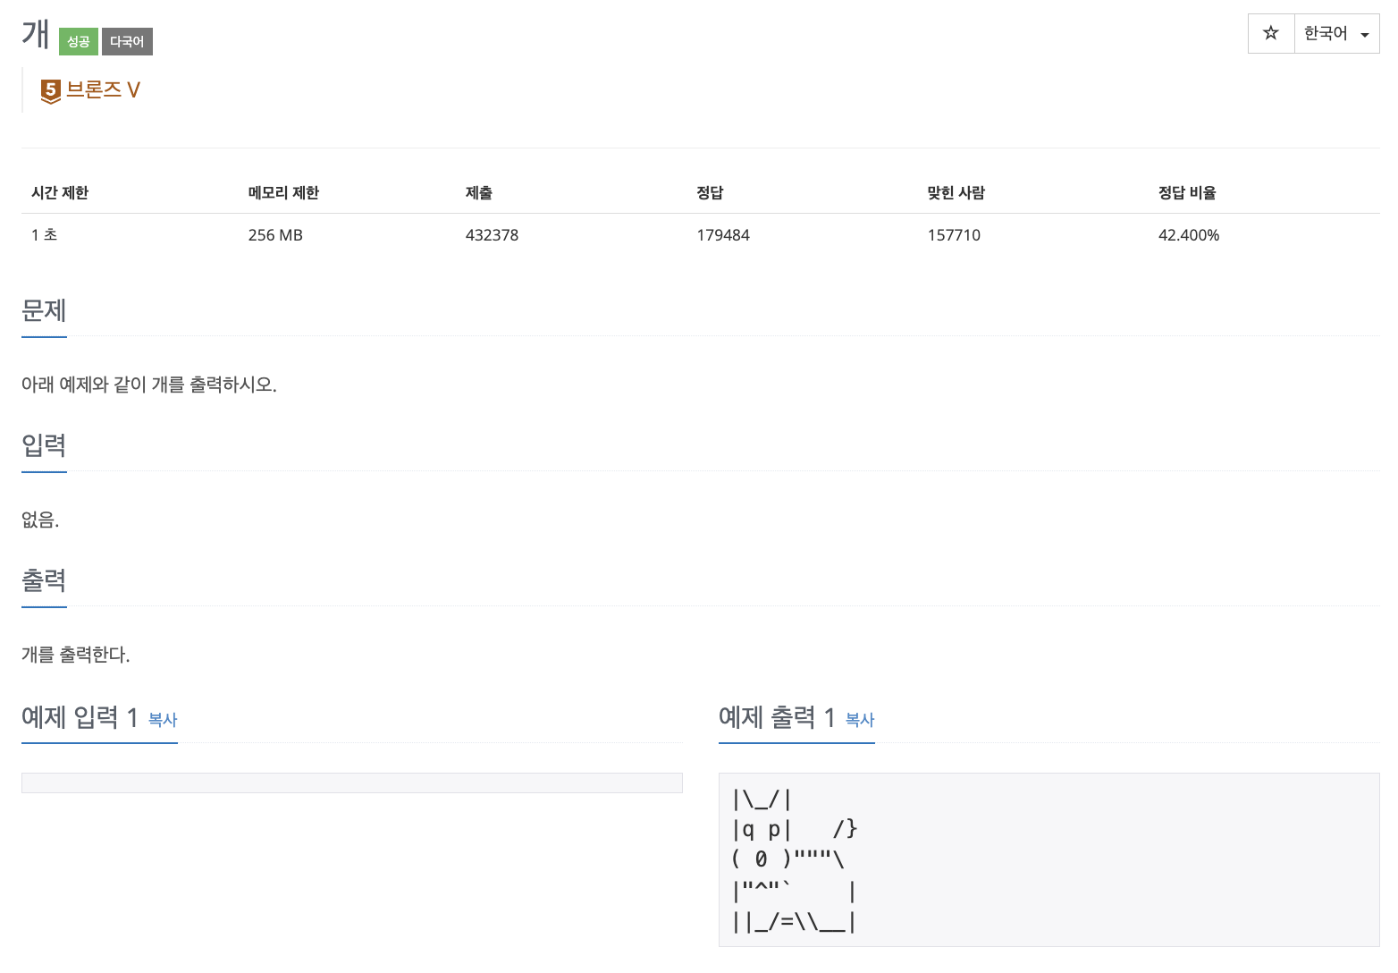Open the 한국어 language dropdown
Image resolution: width=1398 pixels, height=973 pixels.
[x=1337, y=34]
